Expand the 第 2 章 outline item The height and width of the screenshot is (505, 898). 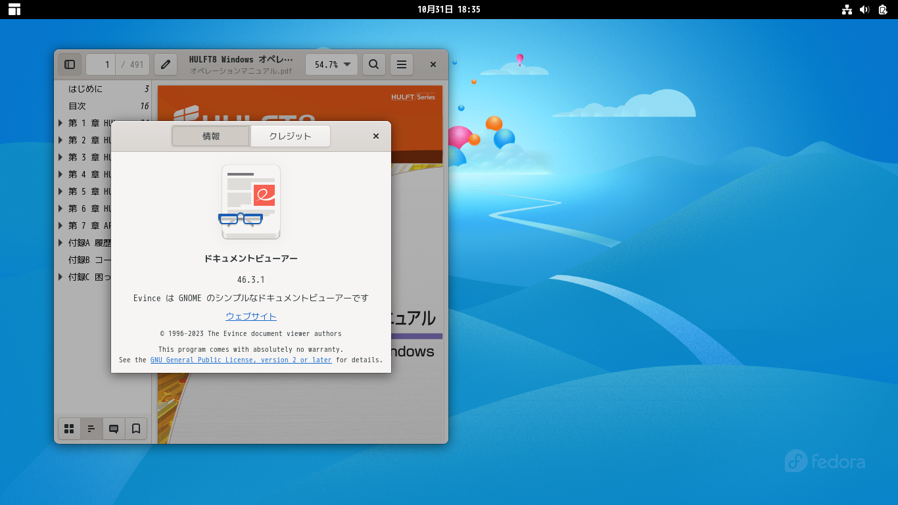[60, 140]
